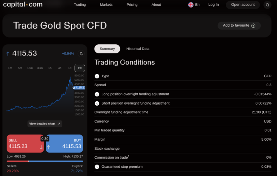
Task: Open the search magnifier icon
Action: [268, 5]
